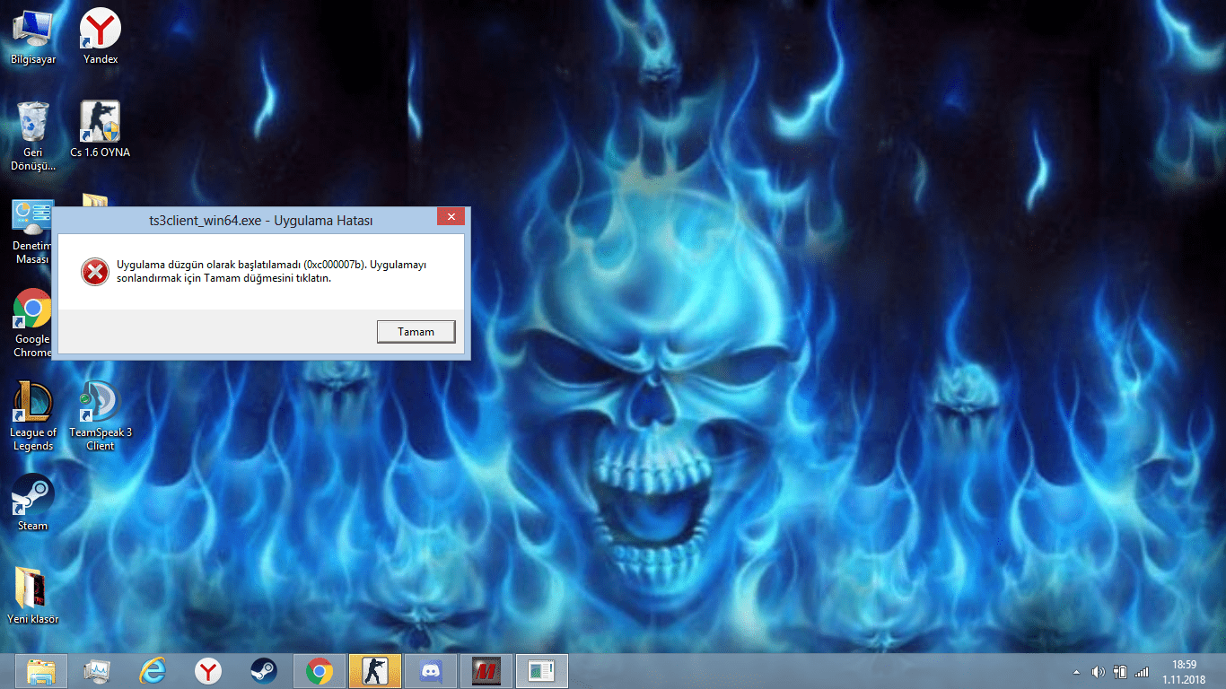The height and width of the screenshot is (689, 1226).
Task: Show hidden system tray icons
Action: 1076,672
